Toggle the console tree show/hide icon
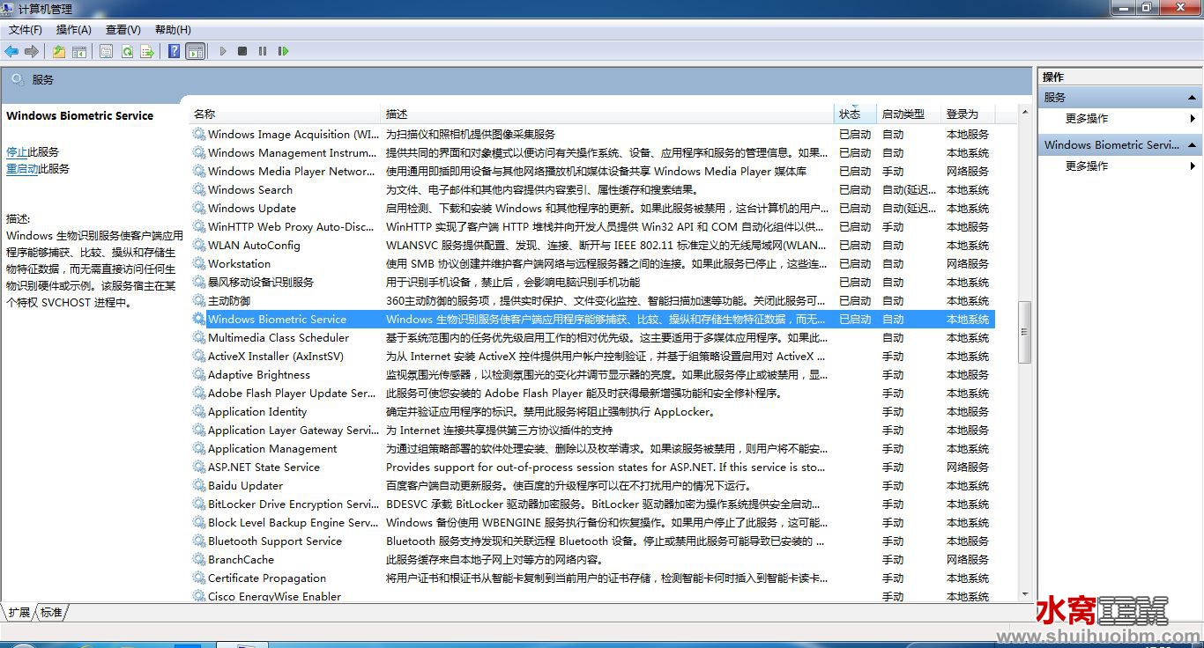The image size is (1204, 648). [x=79, y=52]
